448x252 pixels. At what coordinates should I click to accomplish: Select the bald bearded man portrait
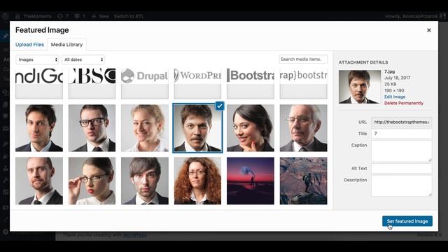39,181
